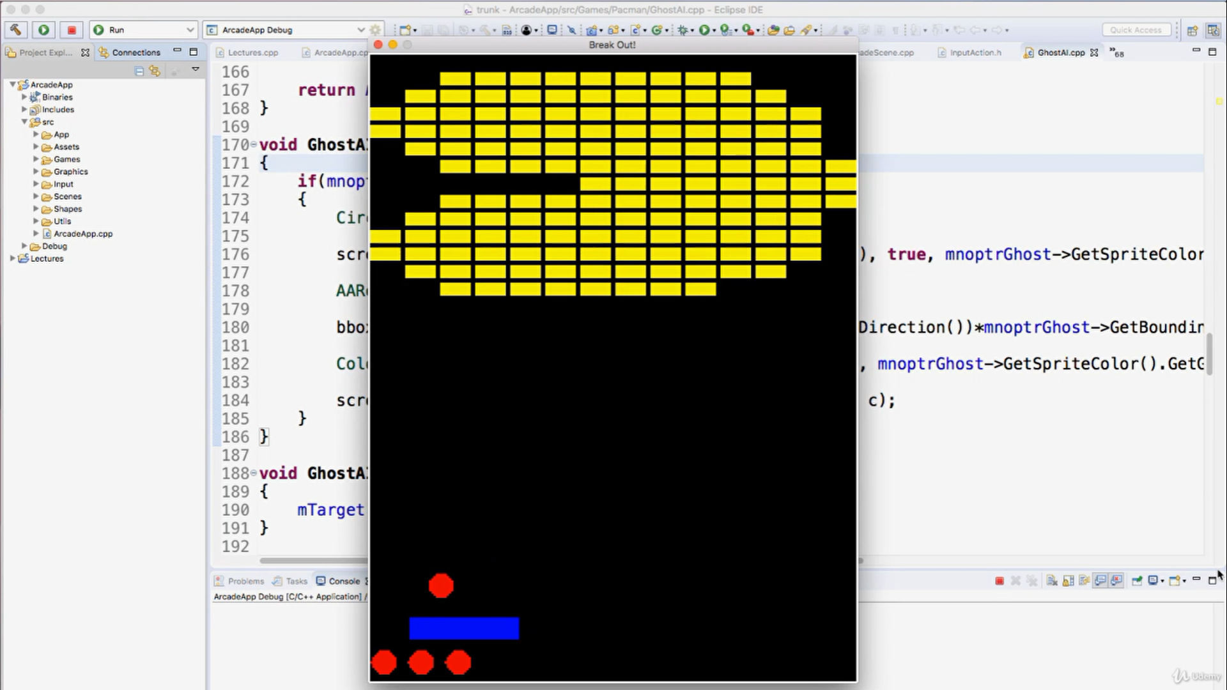
Task: Click the Open Type folder icon
Action: 773,30
